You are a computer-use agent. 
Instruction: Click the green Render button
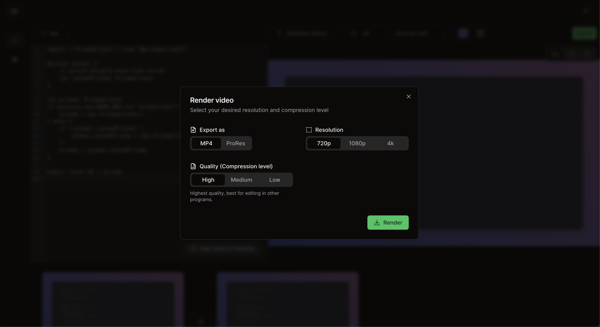(388, 223)
